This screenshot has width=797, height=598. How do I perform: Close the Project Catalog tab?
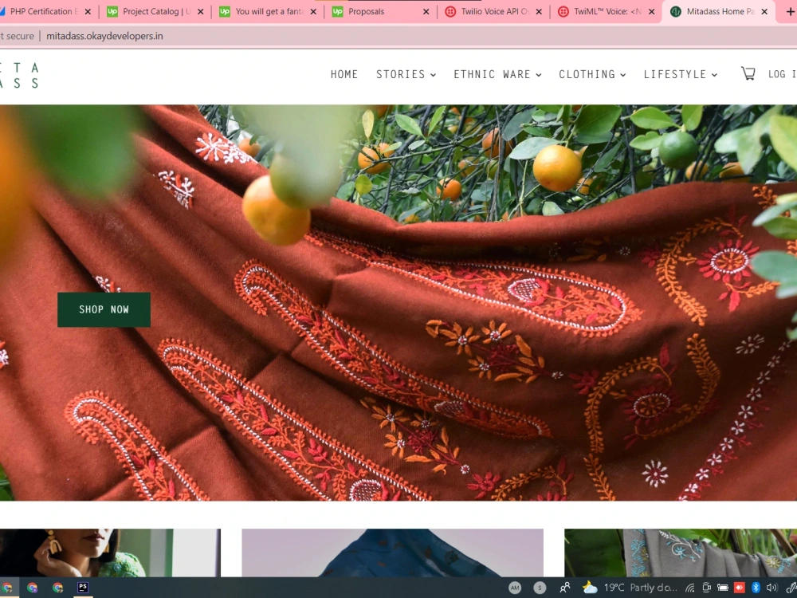201,11
